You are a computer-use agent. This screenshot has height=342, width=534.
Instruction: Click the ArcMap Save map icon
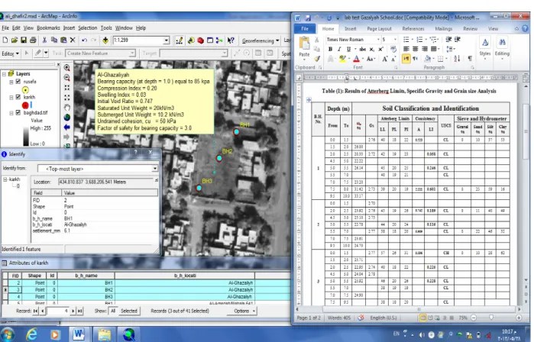click(x=24, y=40)
